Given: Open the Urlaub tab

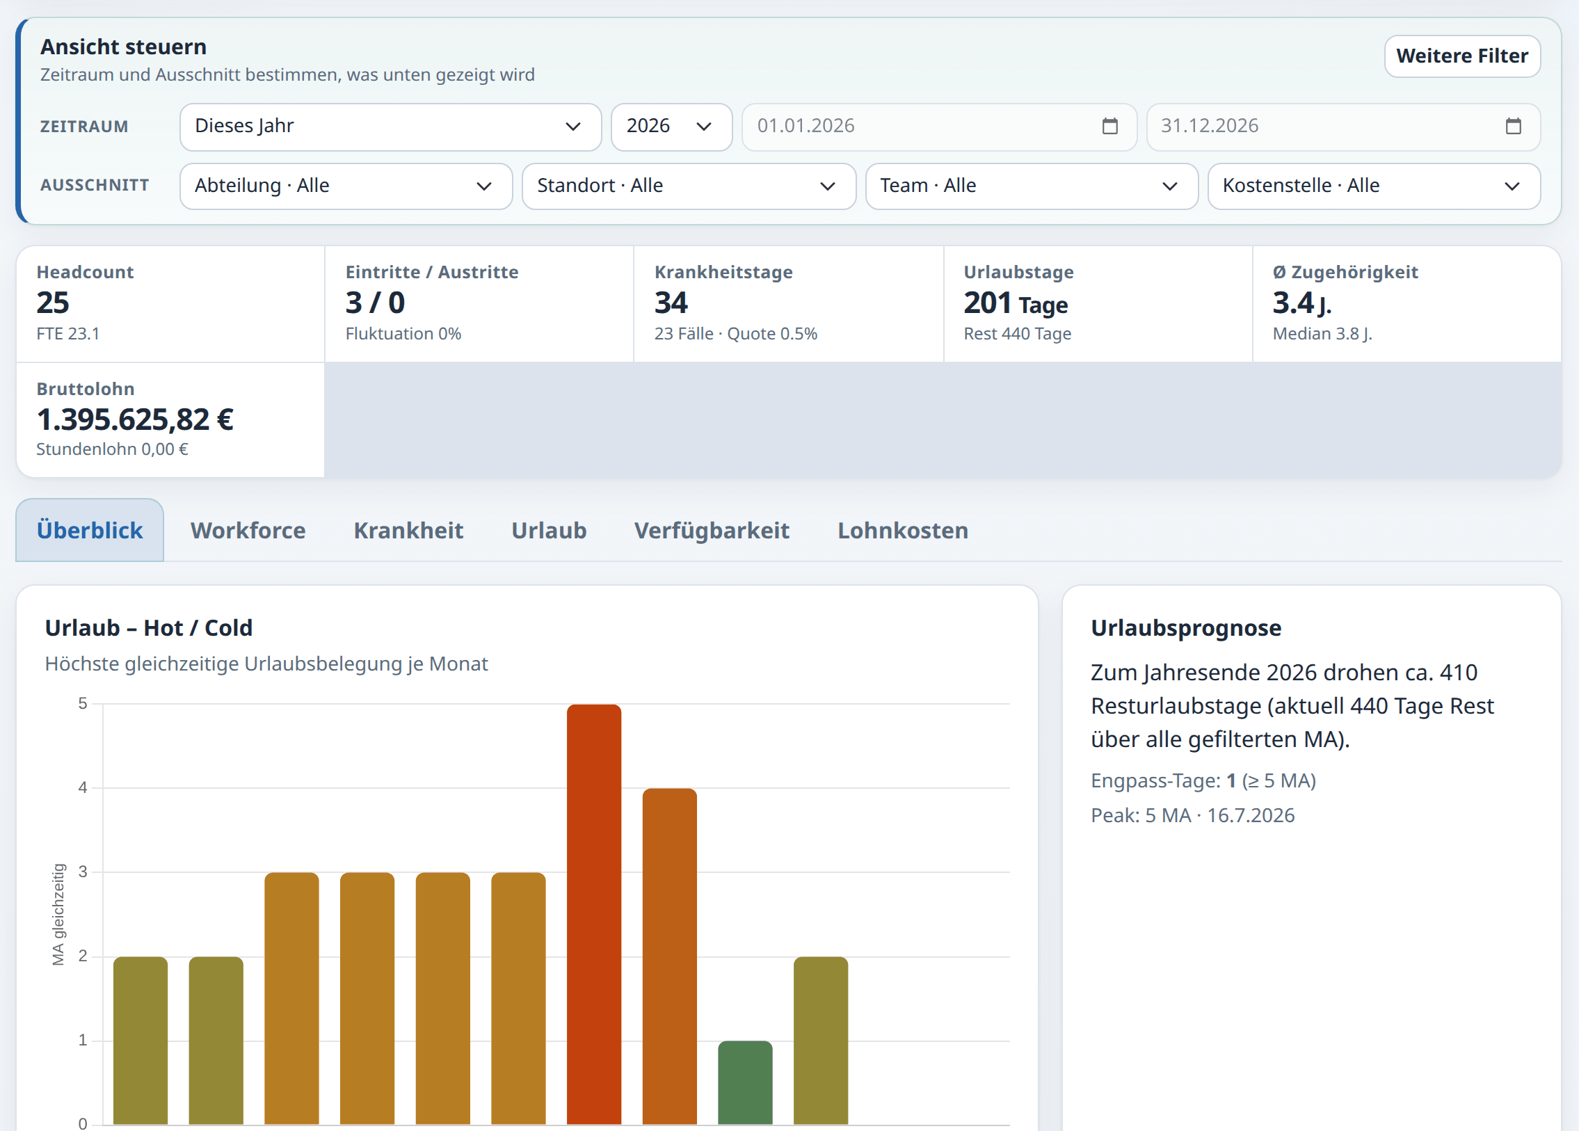Looking at the screenshot, I should [x=549, y=530].
